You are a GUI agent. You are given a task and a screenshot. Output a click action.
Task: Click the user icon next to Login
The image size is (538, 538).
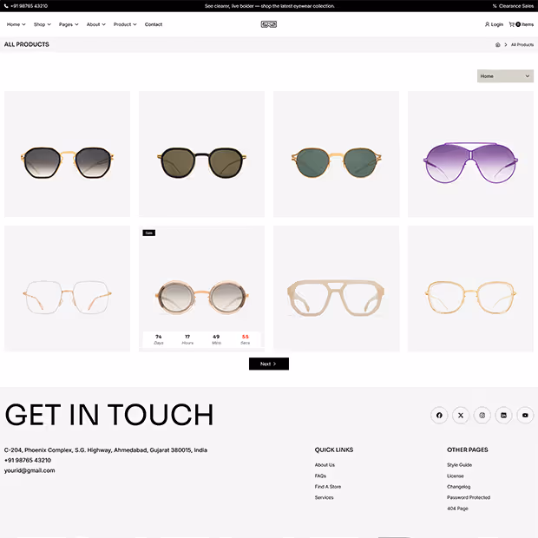[x=487, y=24]
